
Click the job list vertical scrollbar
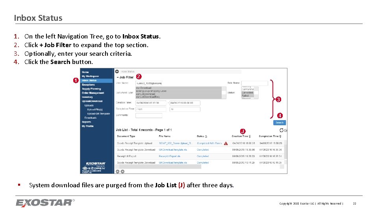coord(285,152)
